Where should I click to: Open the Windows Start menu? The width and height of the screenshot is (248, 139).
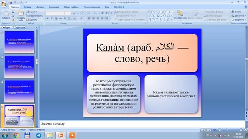coord(5,136)
